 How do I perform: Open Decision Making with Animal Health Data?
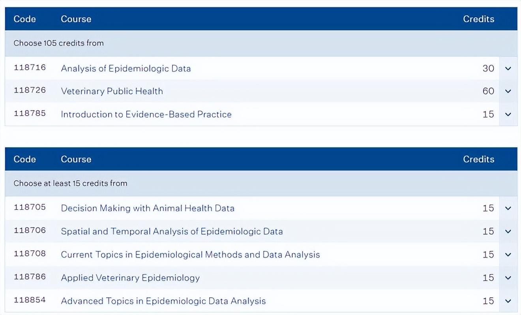pyautogui.click(x=147, y=208)
